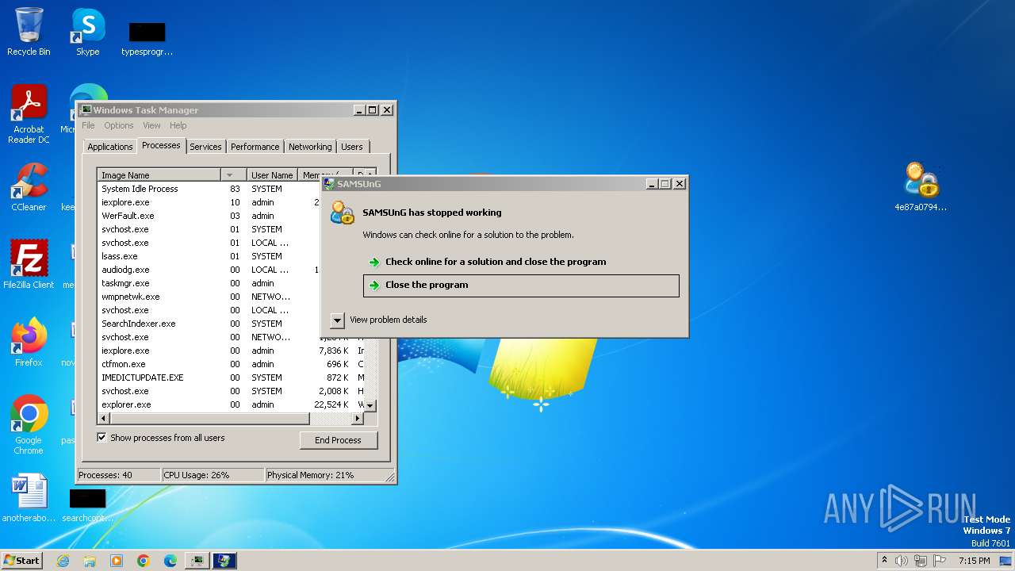Open the Help menu in Task Manager
The height and width of the screenshot is (571, 1015).
point(178,125)
